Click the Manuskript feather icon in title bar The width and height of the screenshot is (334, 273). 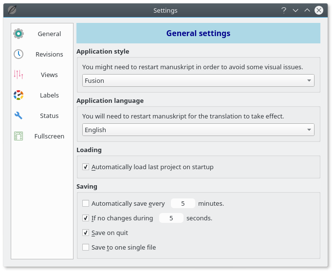click(x=11, y=10)
